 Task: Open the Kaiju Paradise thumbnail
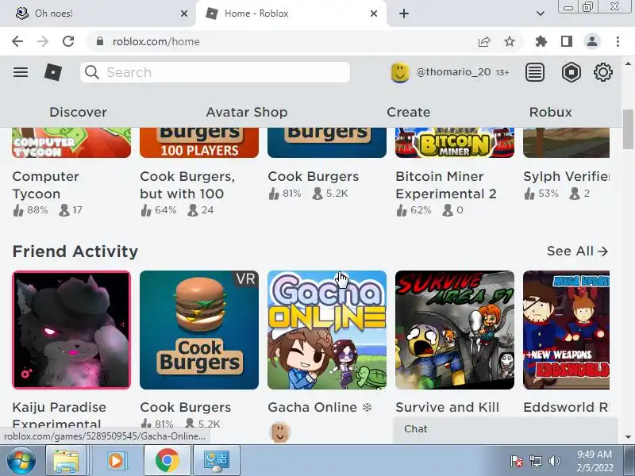pyautogui.click(x=71, y=330)
